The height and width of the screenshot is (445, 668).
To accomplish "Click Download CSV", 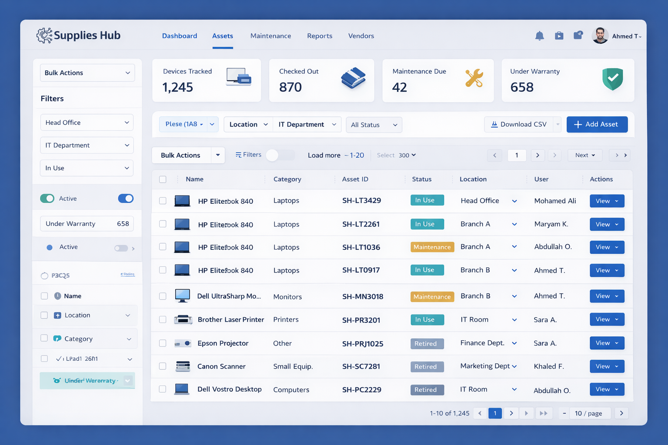I will point(519,124).
